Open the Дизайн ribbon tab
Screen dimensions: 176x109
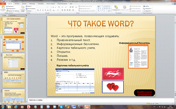[24, 4]
